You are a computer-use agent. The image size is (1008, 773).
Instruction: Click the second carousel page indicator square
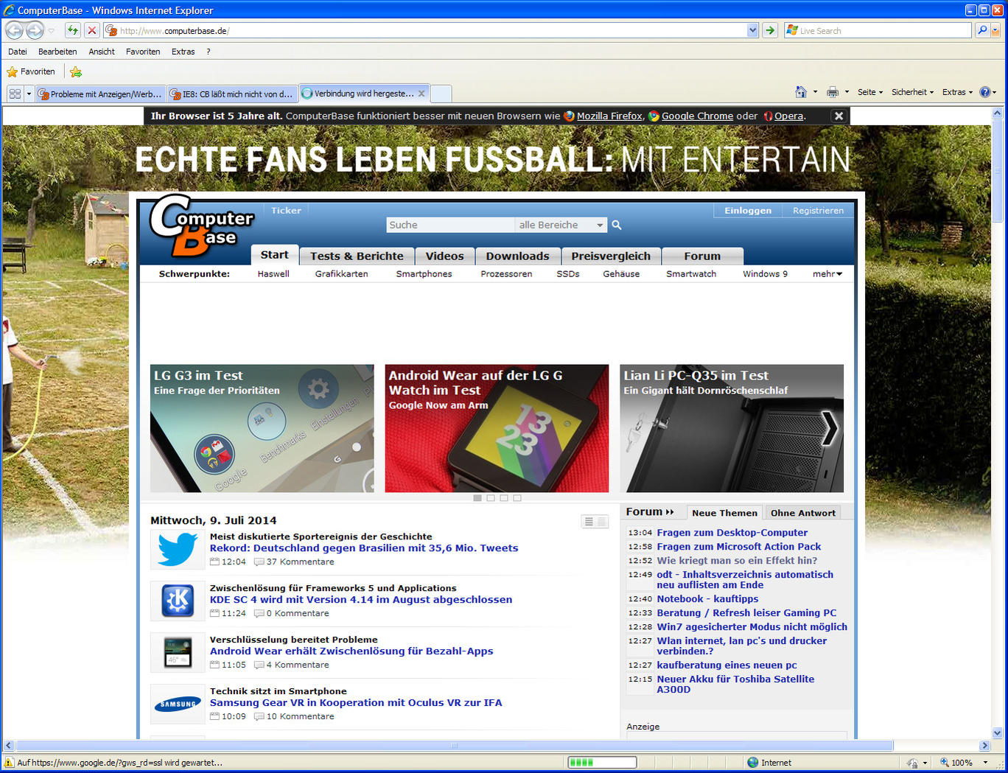(491, 498)
